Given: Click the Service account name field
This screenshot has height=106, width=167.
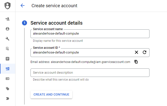Looking at the screenshot, I should pos(90,34).
